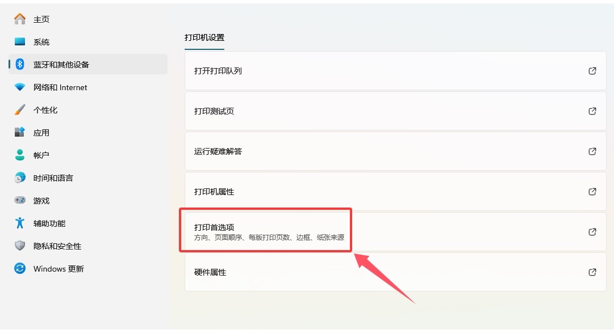This screenshot has width=614, height=334.
Task: Open 游戏 settings category
Action: pos(87,201)
